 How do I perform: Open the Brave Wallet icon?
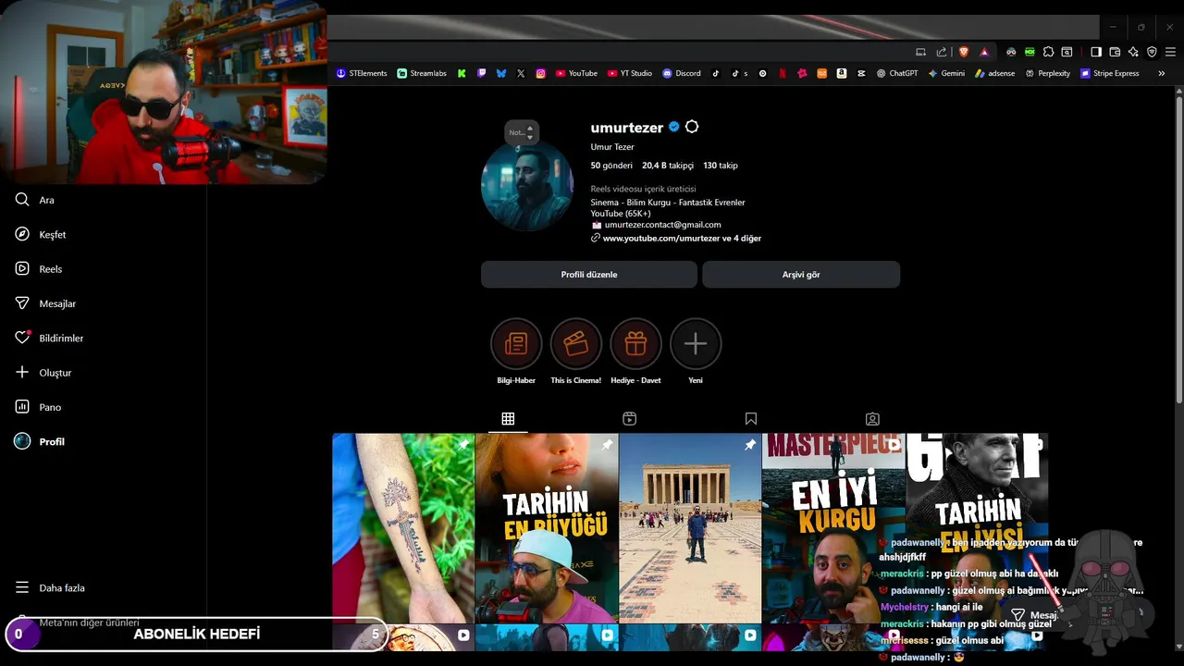tap(1115, 52)
